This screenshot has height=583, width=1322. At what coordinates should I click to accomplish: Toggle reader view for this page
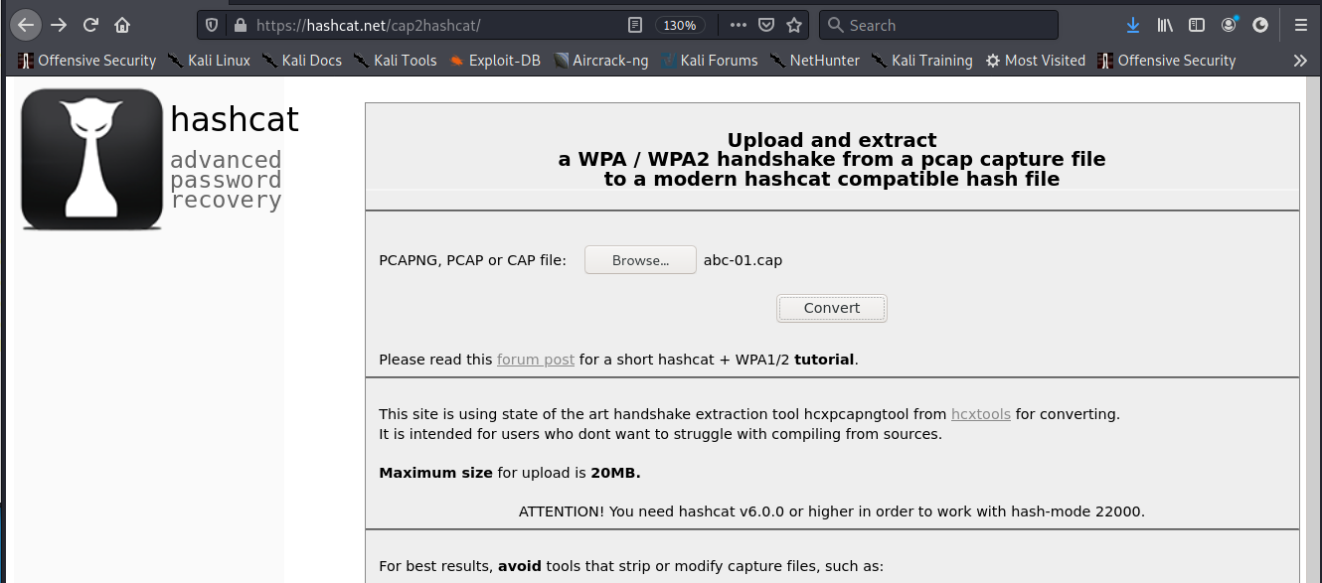(x=634, y=25)
